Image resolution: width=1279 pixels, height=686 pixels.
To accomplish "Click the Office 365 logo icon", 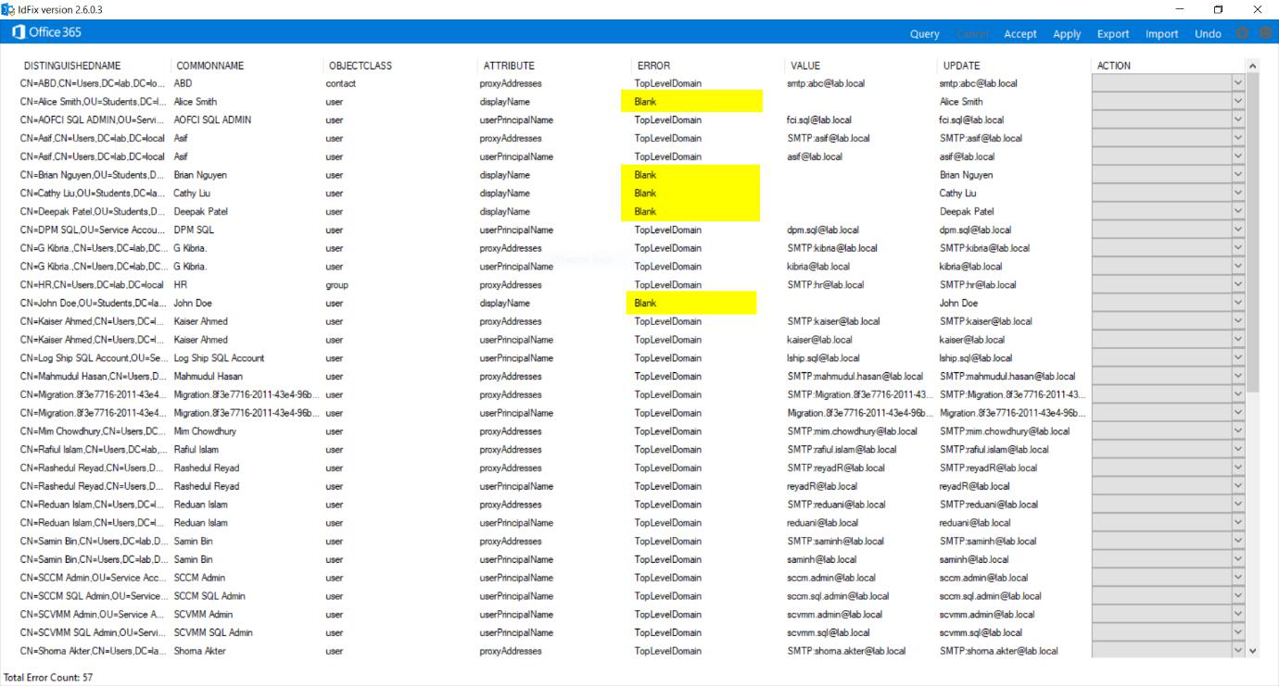I will coord(19,32).
